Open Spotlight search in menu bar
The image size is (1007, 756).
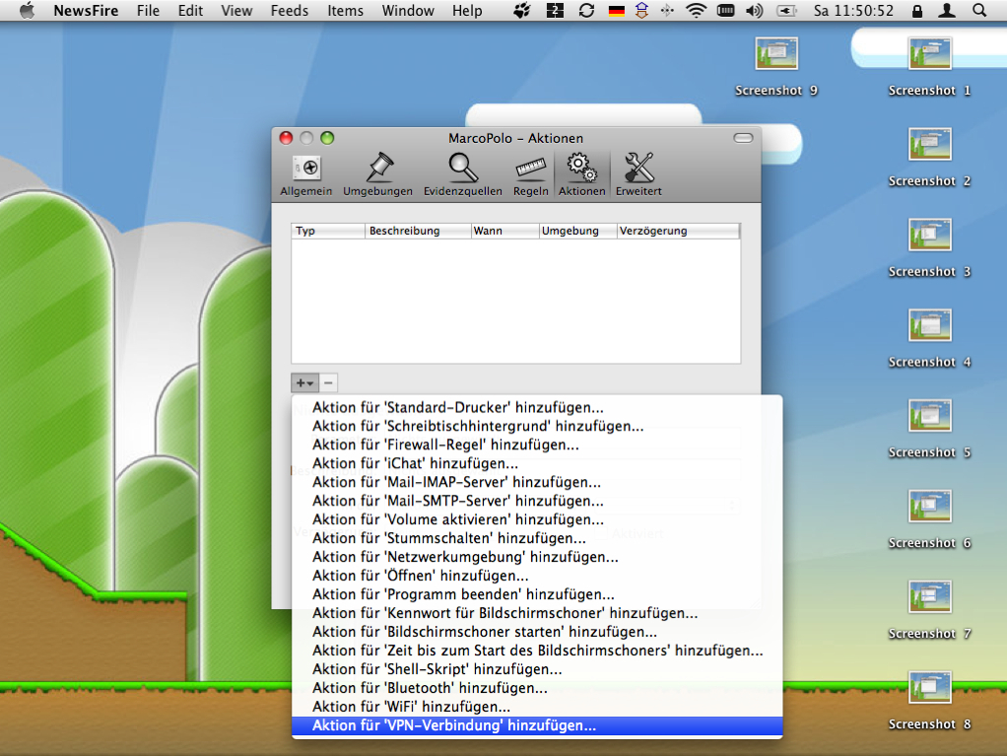click(979, 10)
